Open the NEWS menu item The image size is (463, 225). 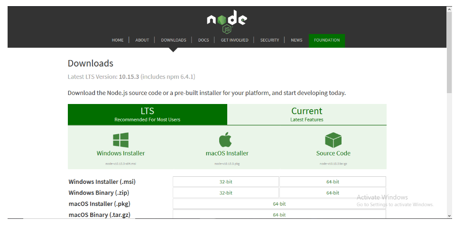pos(296,40)
